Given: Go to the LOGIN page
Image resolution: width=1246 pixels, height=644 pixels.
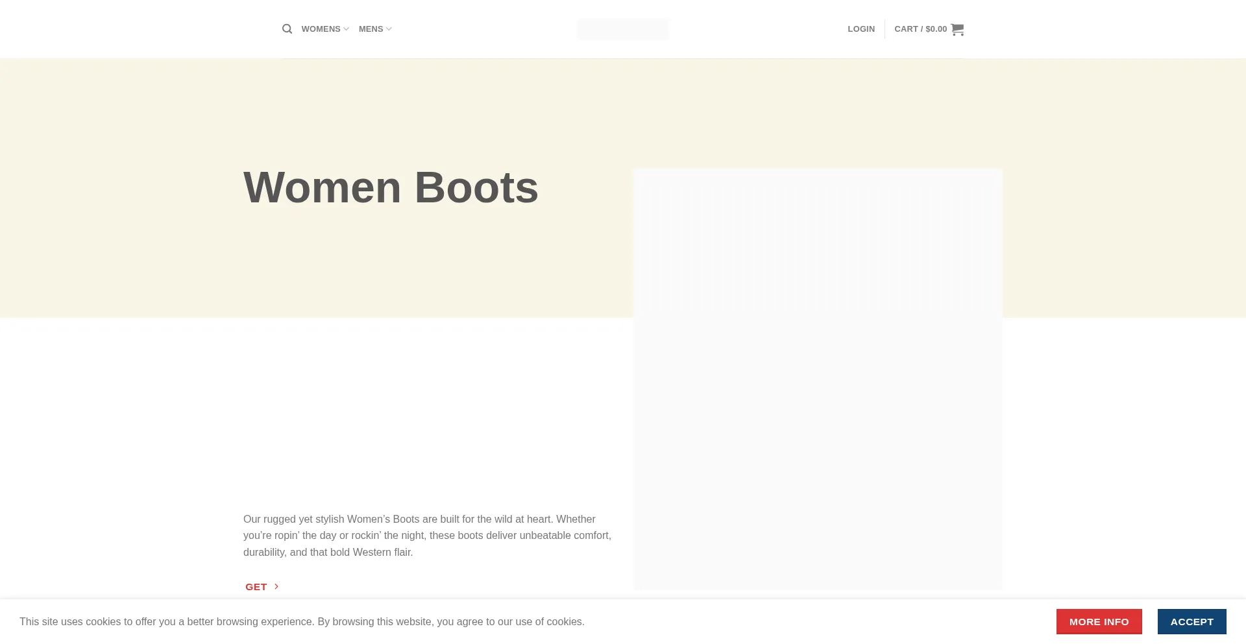Looking at the screenshot, I should coord(861,29).
